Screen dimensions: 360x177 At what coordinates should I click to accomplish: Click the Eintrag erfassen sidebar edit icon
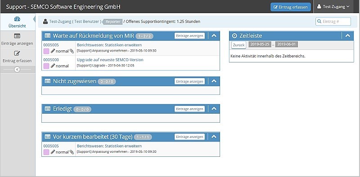pos(17,53)
